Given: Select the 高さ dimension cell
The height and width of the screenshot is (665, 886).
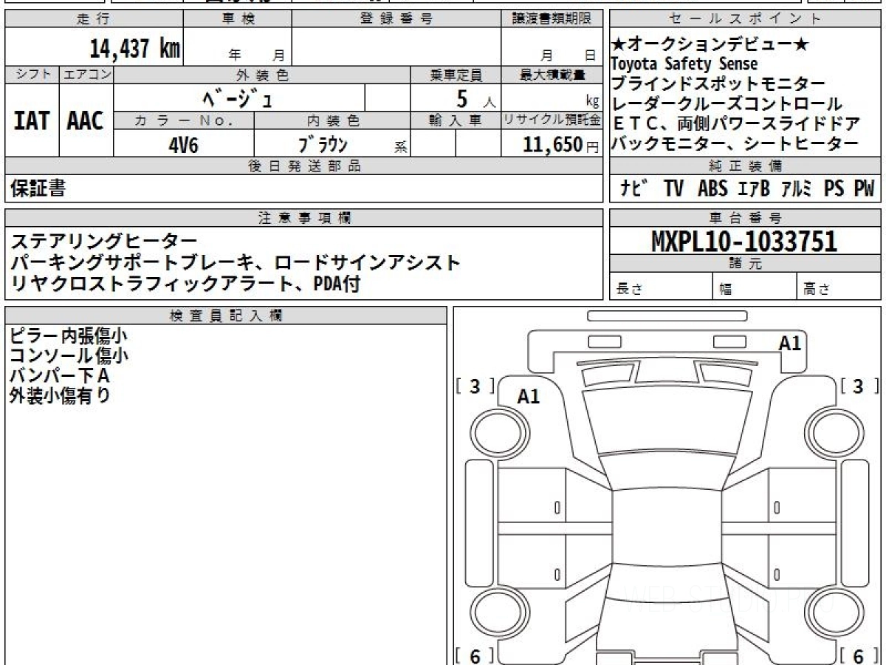Looking at the screenshot, I should pos(838,287).
